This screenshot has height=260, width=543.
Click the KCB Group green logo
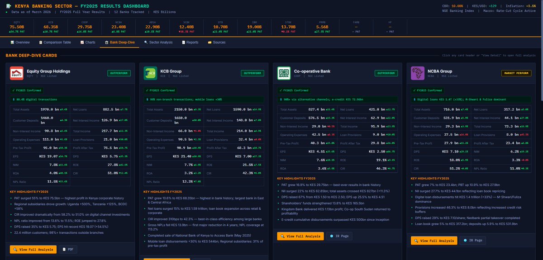(x=150, y=73)
